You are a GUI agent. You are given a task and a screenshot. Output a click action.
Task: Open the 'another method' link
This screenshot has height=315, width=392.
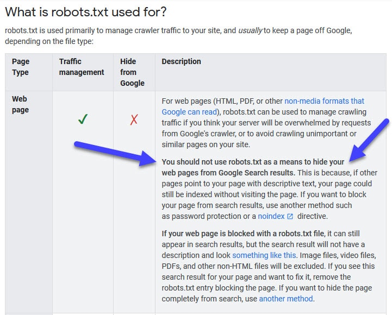(286, 299)
